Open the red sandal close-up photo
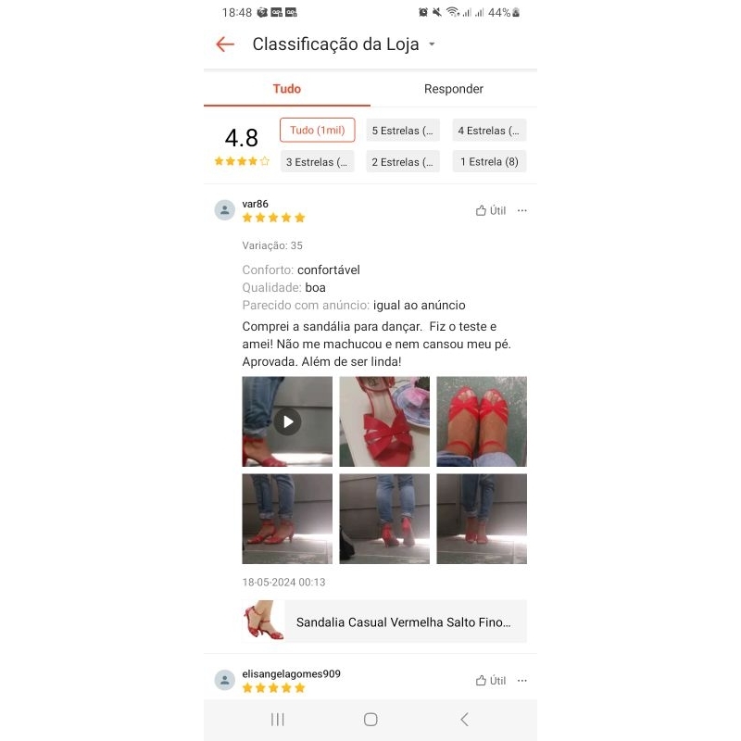 (x=384, y=421)
